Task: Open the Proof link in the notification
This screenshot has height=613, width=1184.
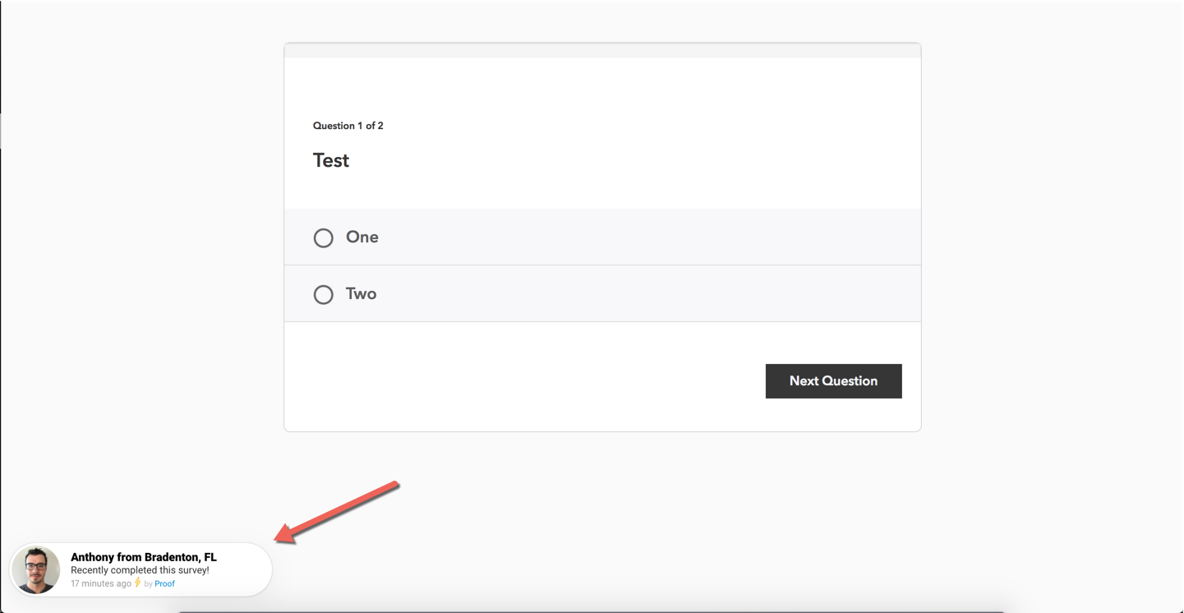Action: click(x=164, y=583)
